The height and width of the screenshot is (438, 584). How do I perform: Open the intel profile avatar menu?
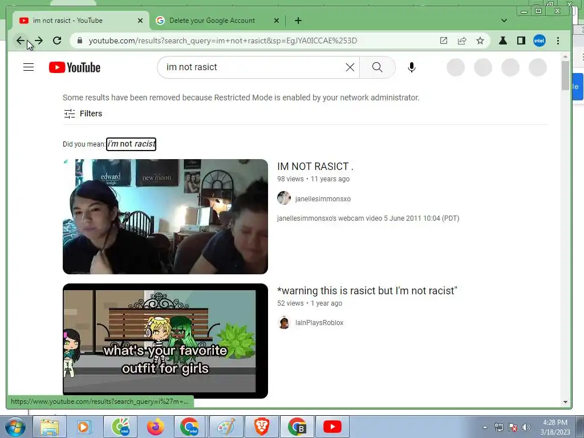(540, 40)
